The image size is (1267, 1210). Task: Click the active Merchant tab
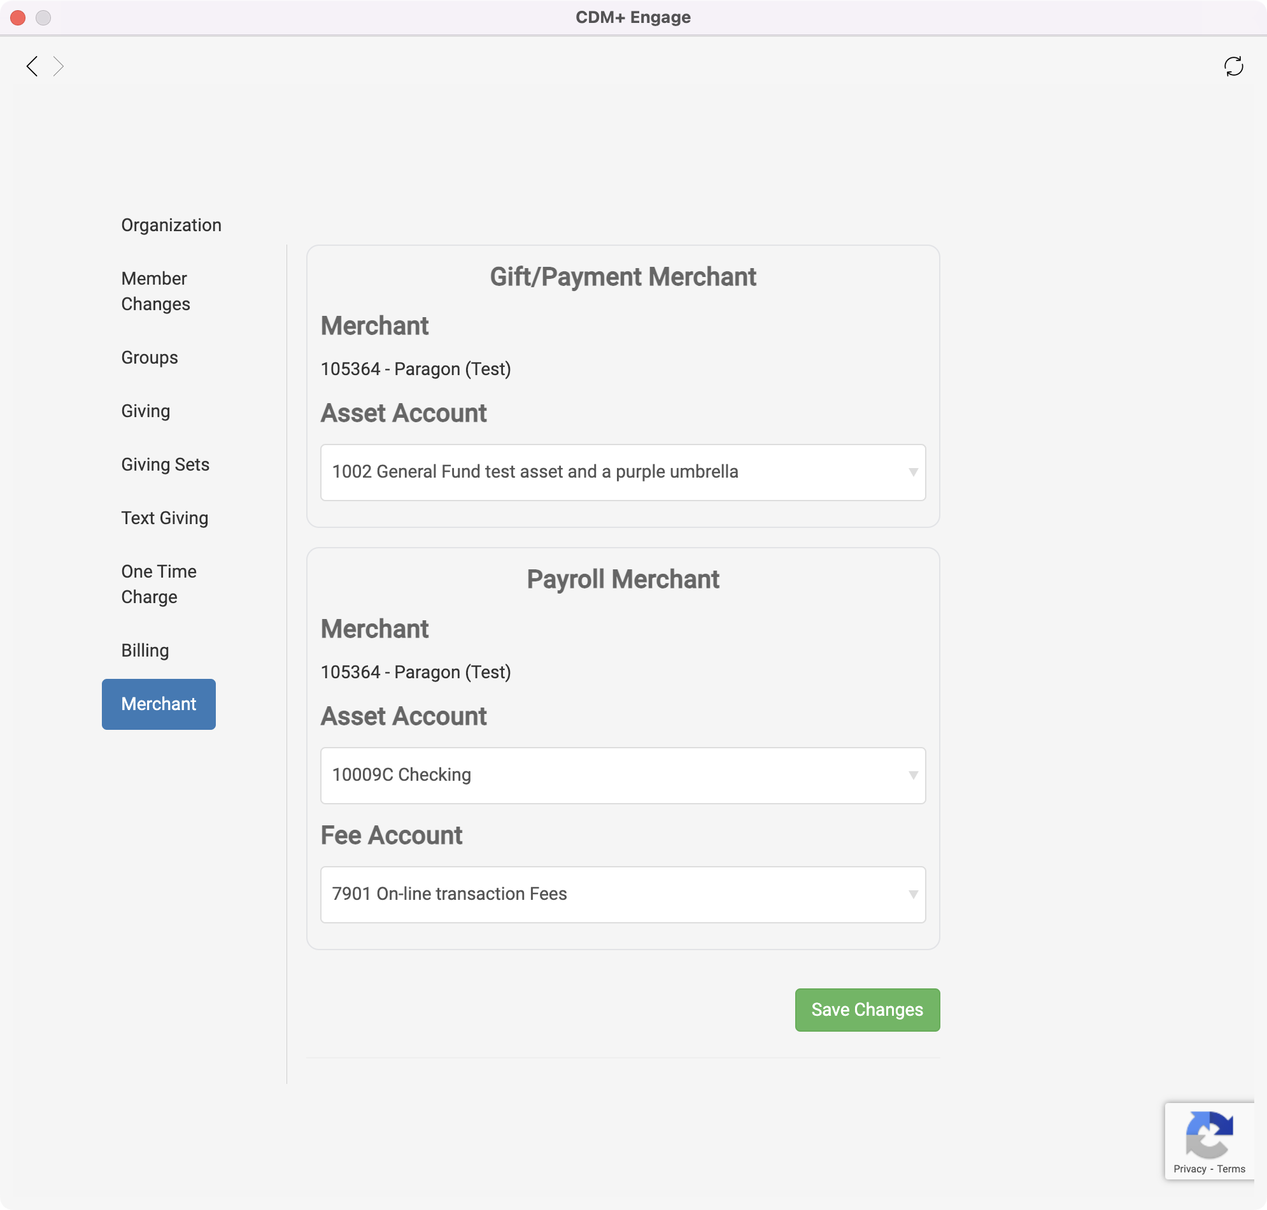pos(159,704)
